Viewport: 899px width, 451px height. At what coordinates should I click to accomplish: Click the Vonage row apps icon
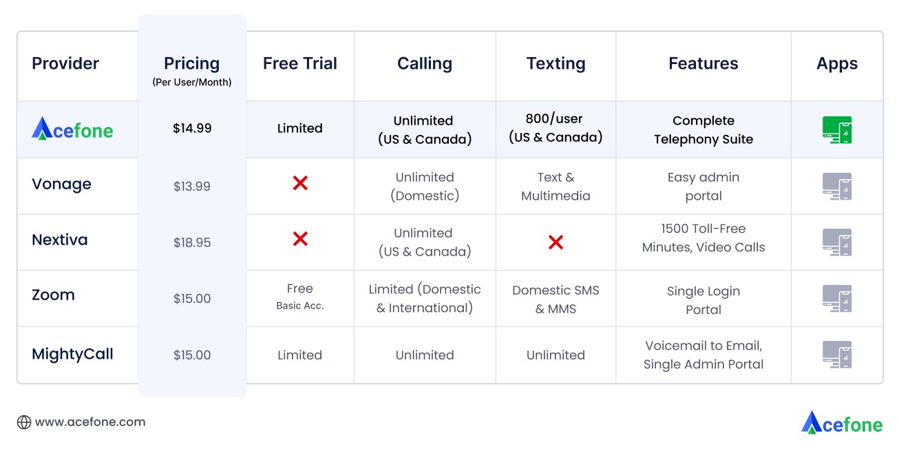coord(837,186)
